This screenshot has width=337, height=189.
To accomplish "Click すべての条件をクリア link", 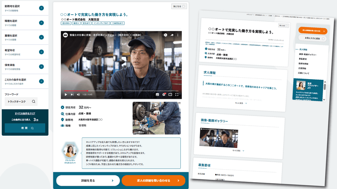I will (25, 113).
